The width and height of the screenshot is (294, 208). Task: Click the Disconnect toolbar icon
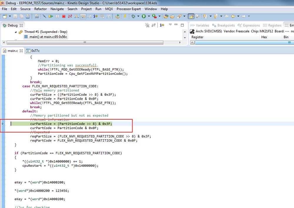[x=70, y=16]
